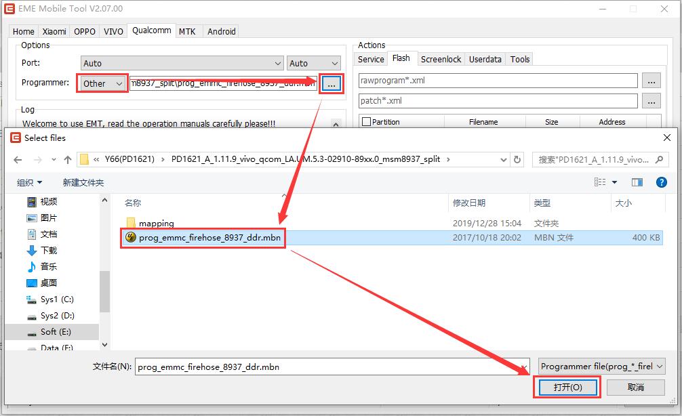Open the Programmer file type filter dropdown
The height and width of the screenshot is (416, 682).
[601, 367]
